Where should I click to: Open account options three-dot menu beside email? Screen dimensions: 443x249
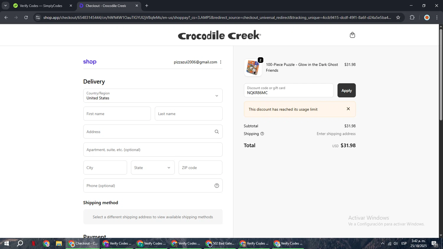pos(221,62)
